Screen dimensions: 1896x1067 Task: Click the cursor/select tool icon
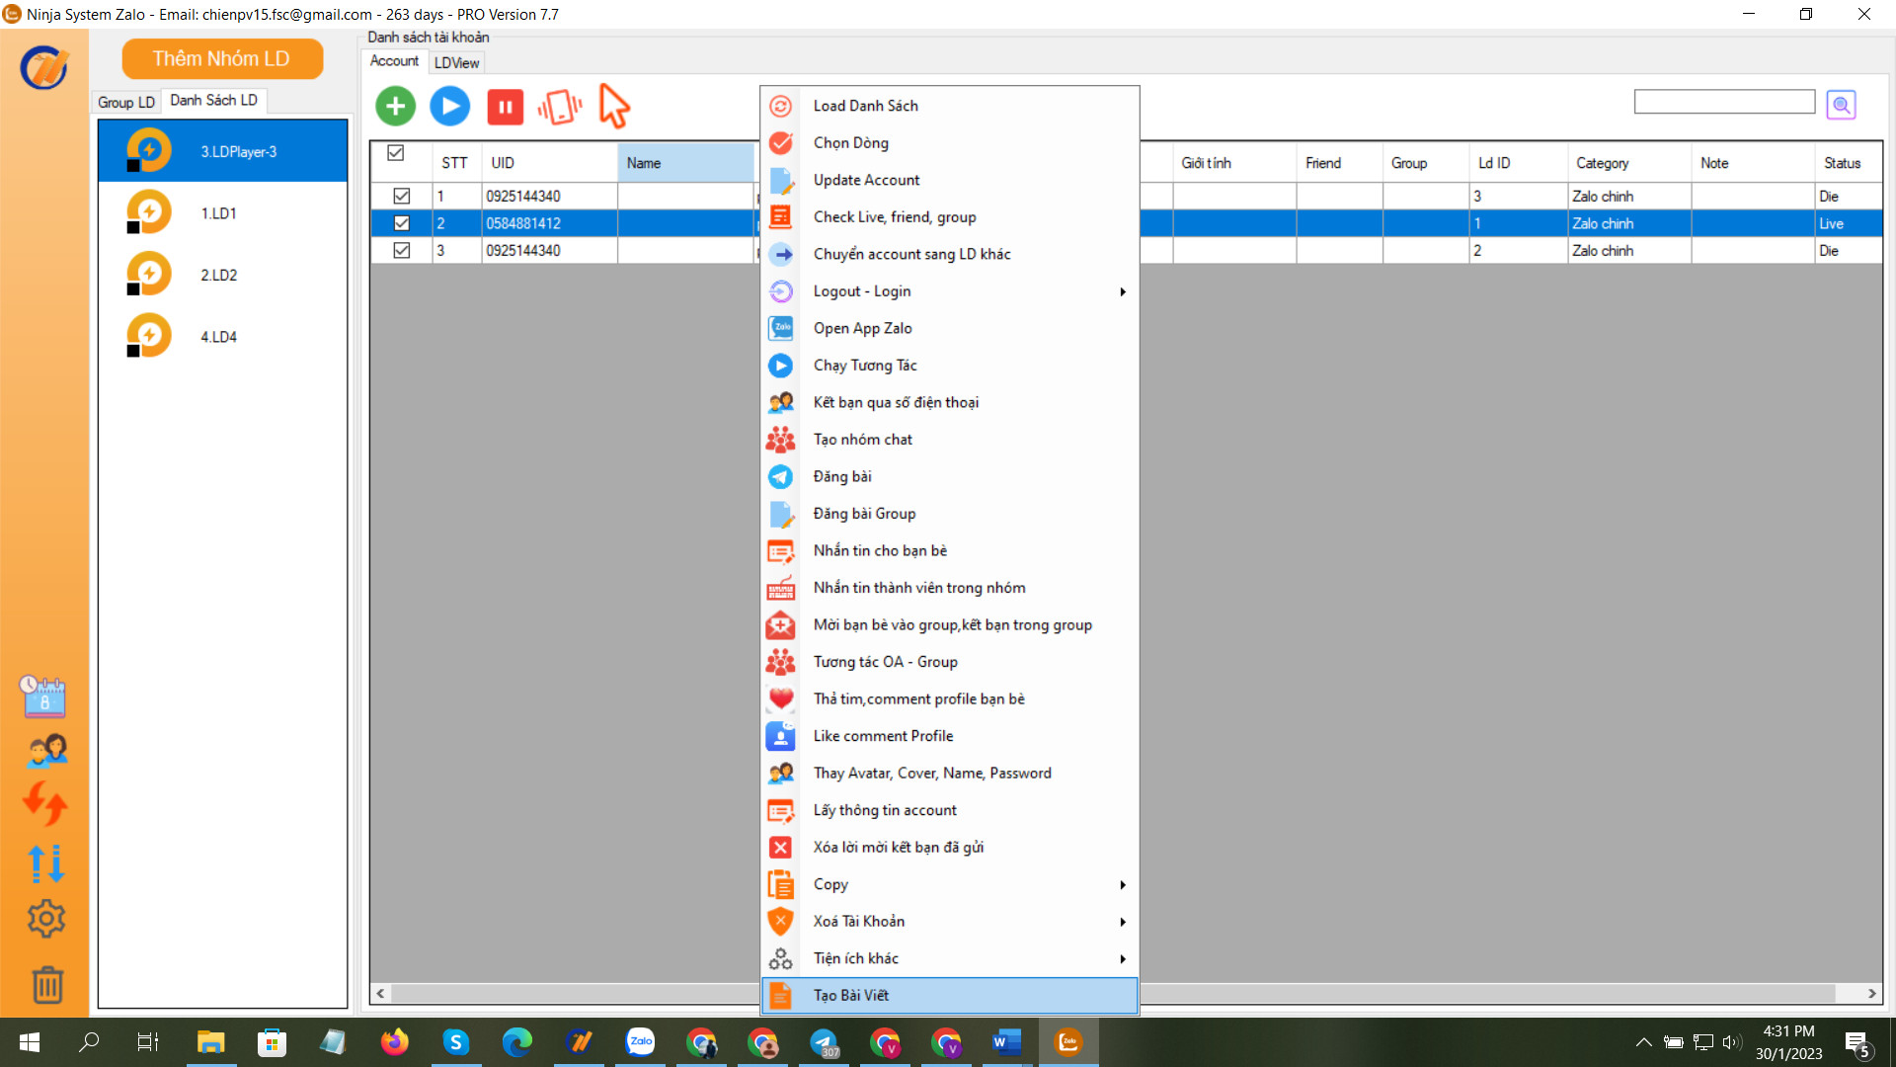pos(614,107)
